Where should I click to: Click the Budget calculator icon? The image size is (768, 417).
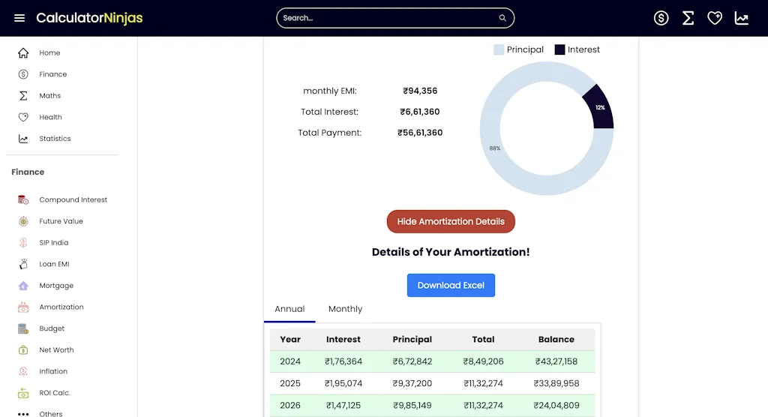coord(23,328)
